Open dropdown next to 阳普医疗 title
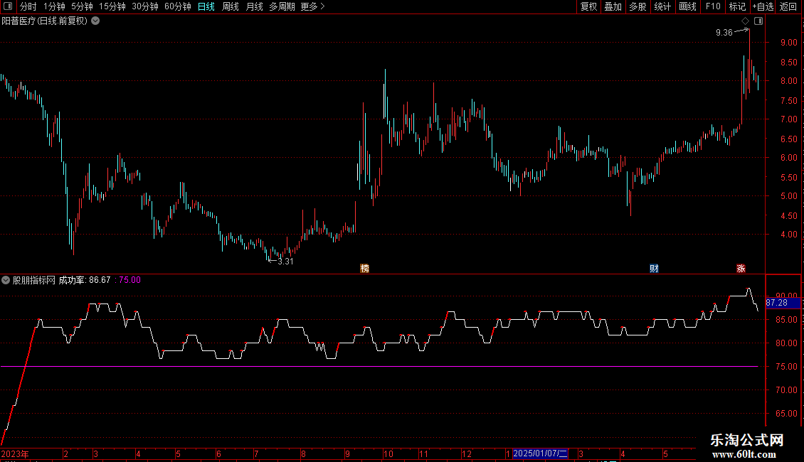 95,21
